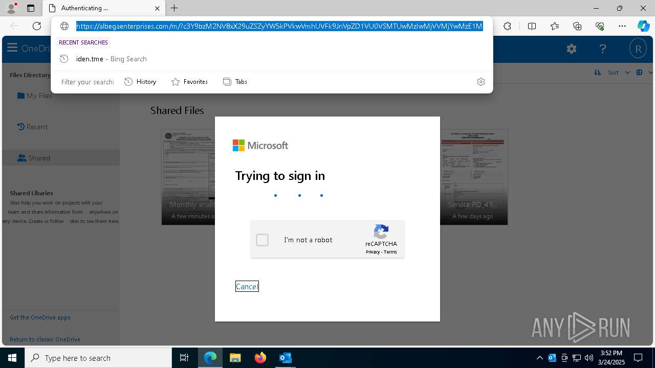Click Return to classic OneDrive link
The height and width of the screenshot is (368, 655).
pos(45,339)
